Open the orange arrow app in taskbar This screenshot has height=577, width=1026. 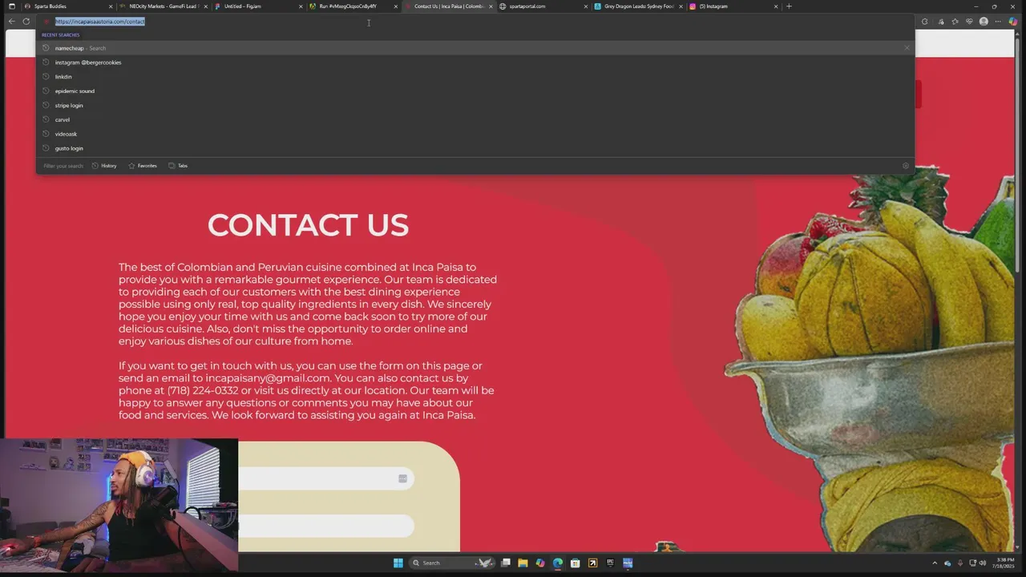click(x=593, y=563)
